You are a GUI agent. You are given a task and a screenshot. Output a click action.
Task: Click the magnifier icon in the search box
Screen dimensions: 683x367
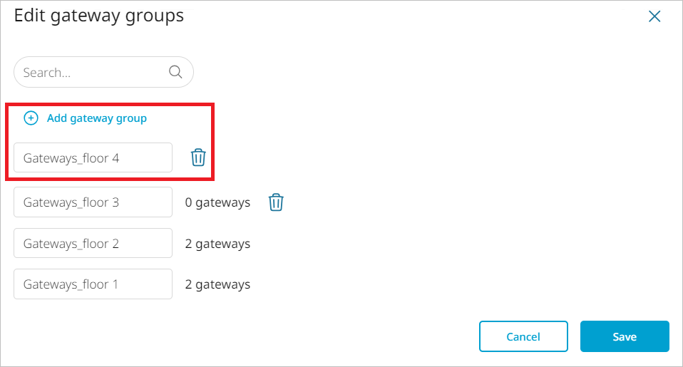175,72
